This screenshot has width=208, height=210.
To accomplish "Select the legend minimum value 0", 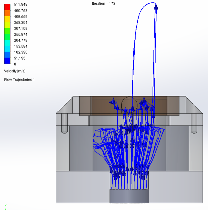I will [x=15, y=64].
